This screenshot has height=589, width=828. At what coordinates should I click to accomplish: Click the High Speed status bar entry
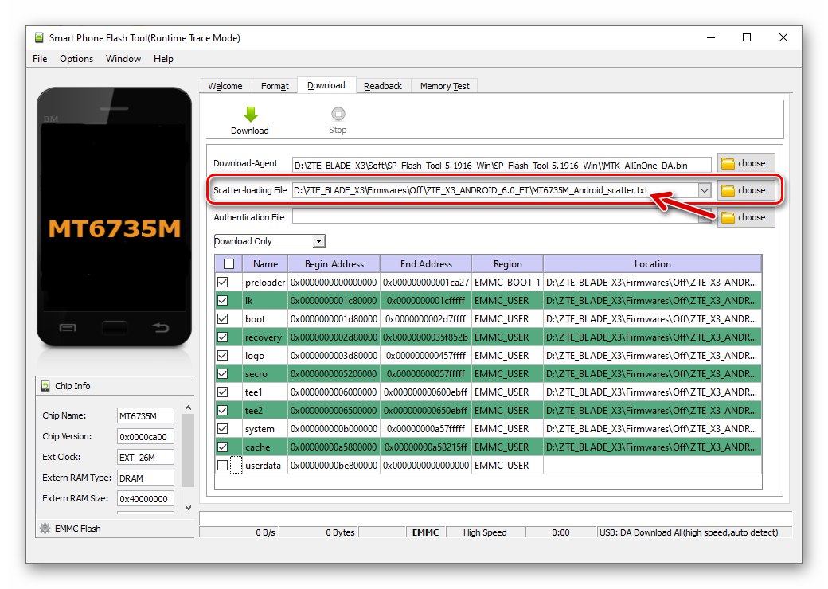point(485,532)
